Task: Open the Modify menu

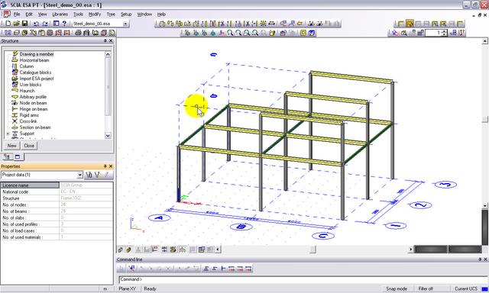Action: click(95, 14)
